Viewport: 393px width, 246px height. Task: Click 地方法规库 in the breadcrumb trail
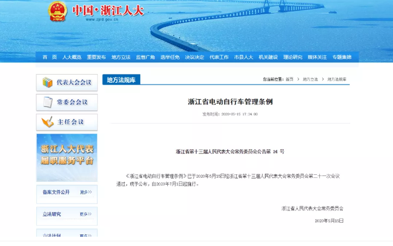tap(337, 79)
